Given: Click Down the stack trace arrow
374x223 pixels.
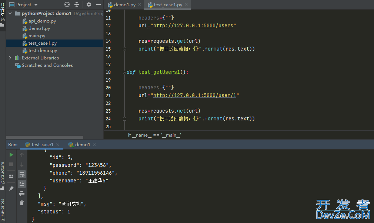Looking at the screenshot, I should coord(22,165).
